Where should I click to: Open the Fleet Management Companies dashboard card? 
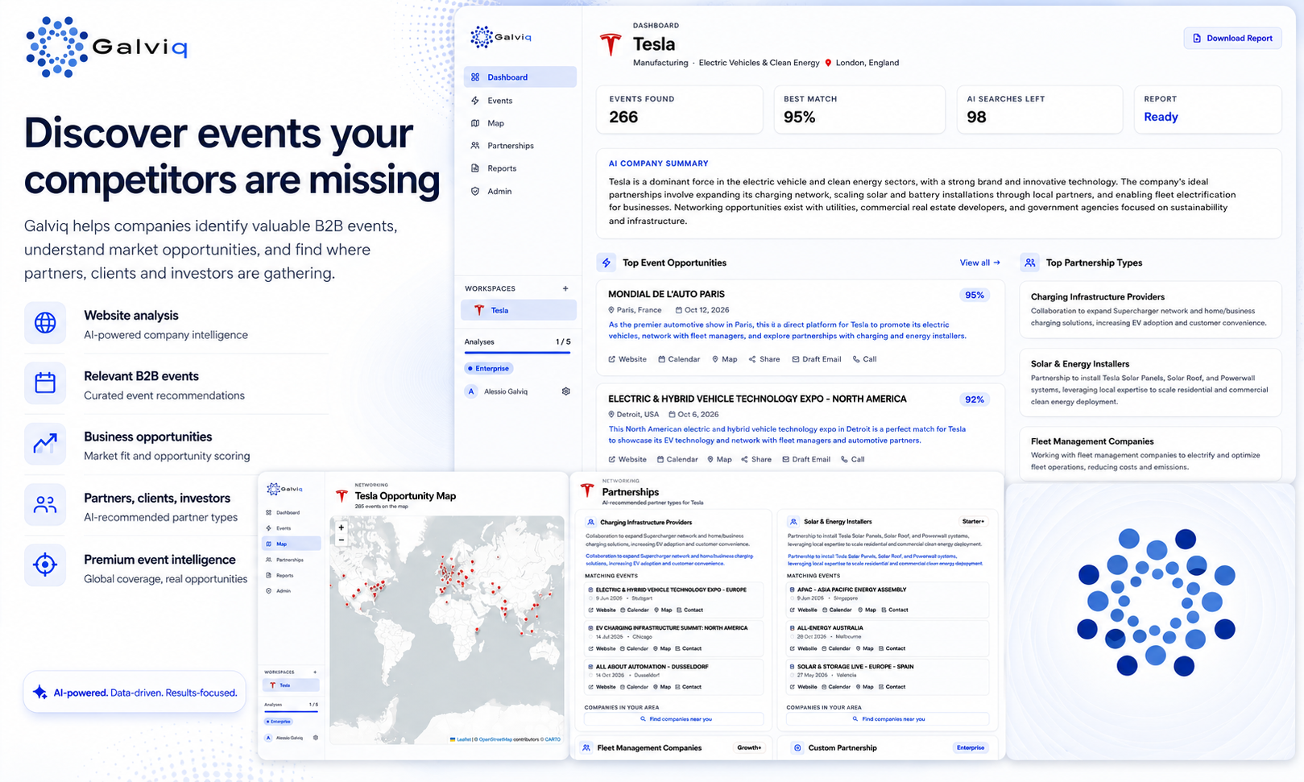click(x=1150, y=453)
